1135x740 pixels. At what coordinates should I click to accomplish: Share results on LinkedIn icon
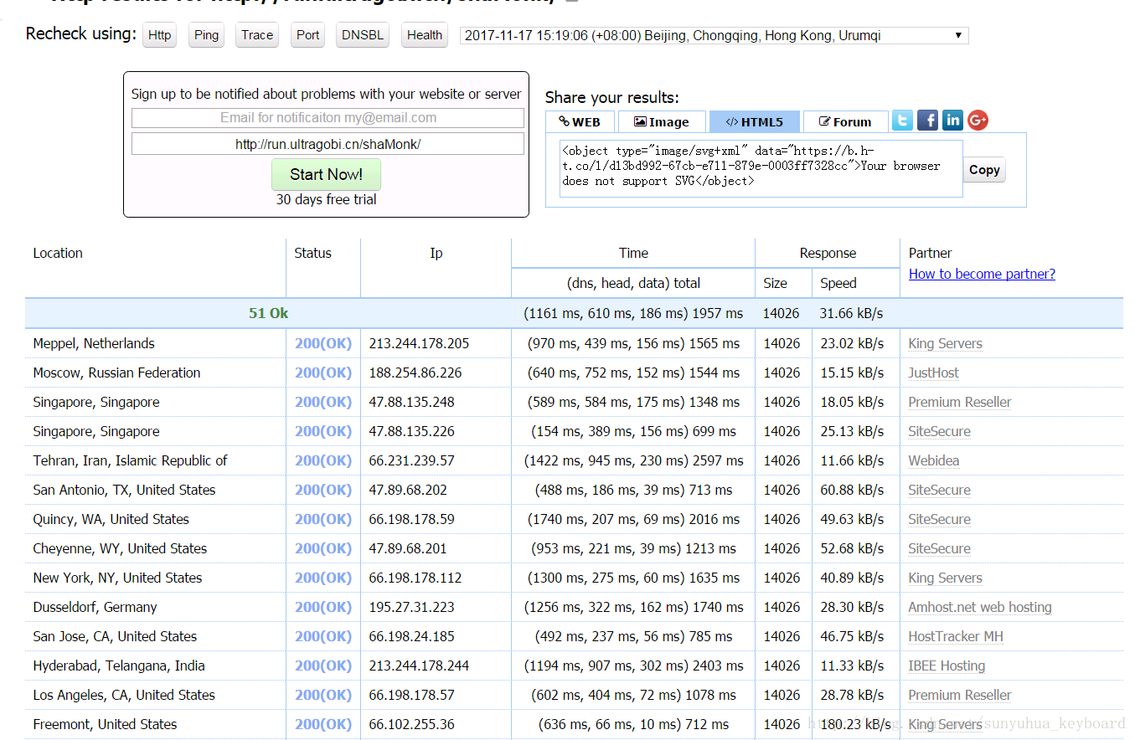click(x=952, y=121)
